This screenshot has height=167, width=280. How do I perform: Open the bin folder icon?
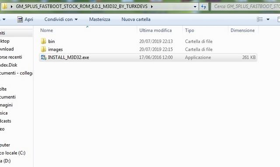(43, 41)
